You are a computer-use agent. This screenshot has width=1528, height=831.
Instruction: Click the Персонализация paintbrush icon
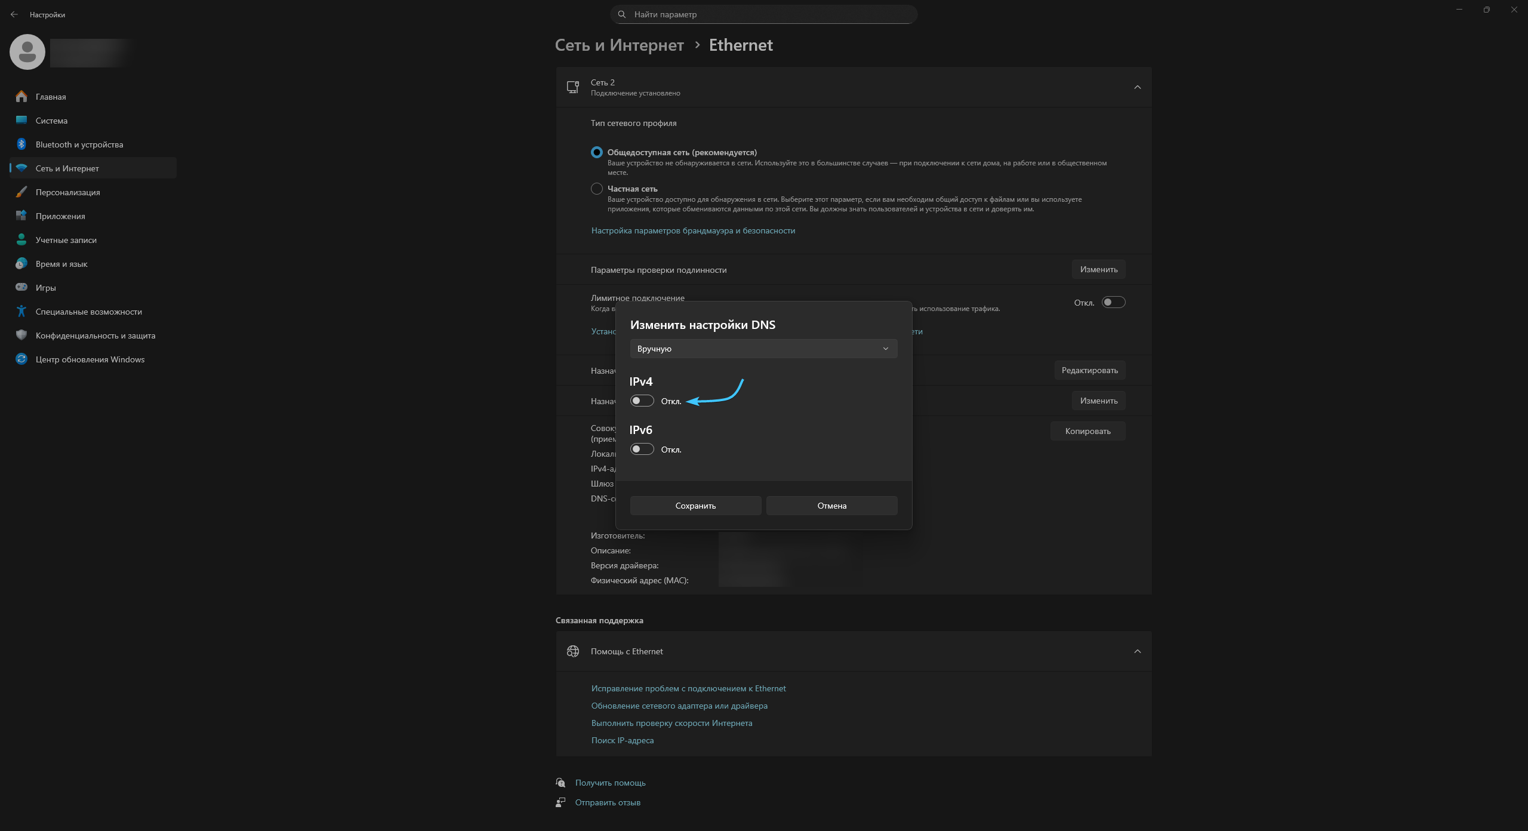click(21, 192)
